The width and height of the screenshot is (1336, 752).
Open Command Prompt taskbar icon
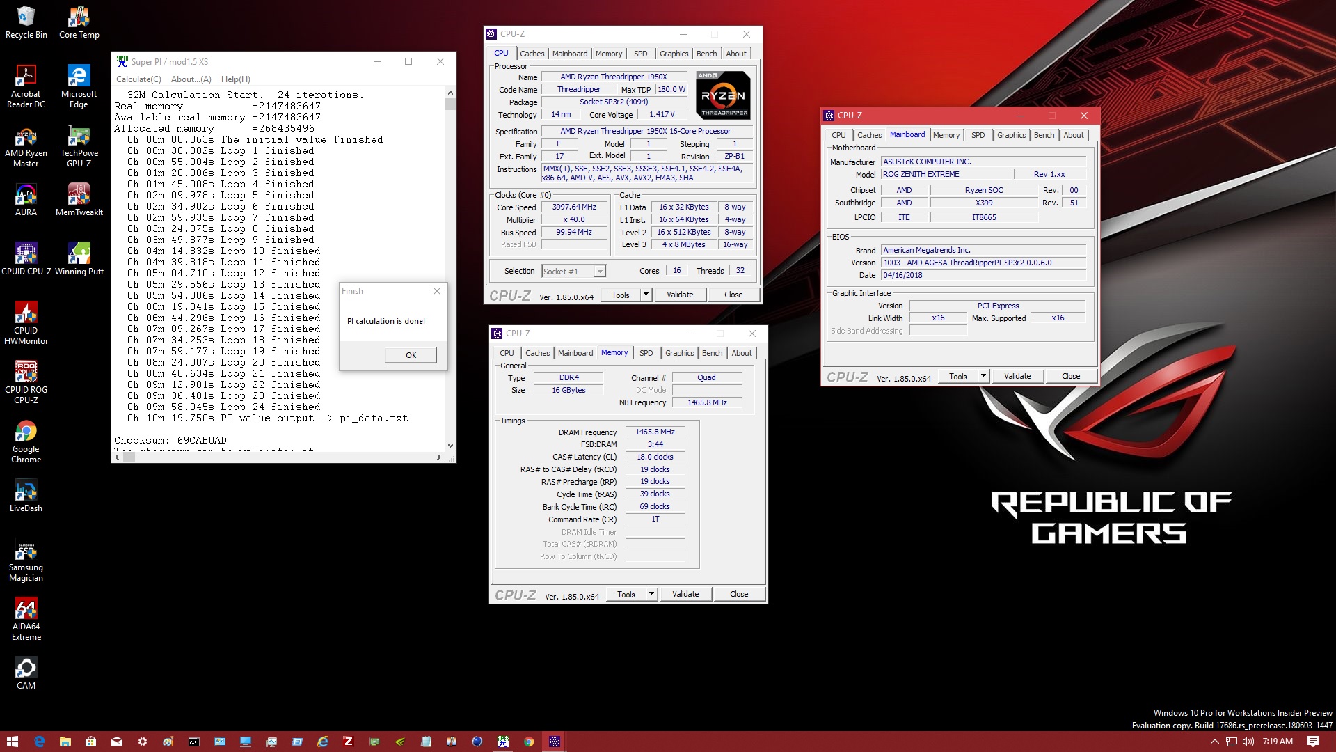[x=194, y=742]
